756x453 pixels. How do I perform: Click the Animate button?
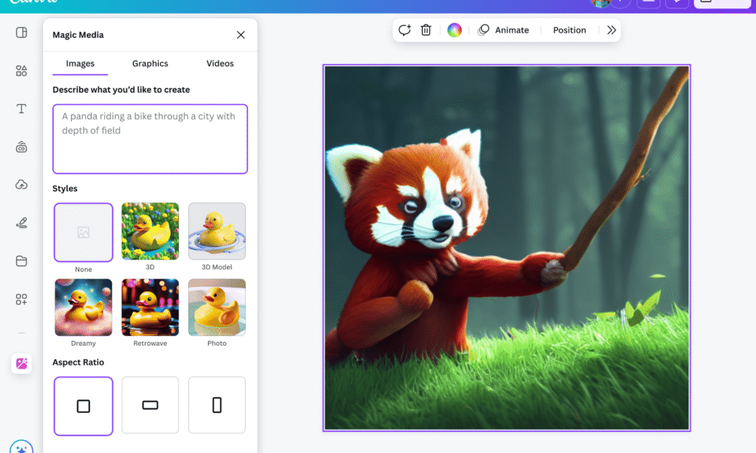pyautogui.click(x=503, y=30)
